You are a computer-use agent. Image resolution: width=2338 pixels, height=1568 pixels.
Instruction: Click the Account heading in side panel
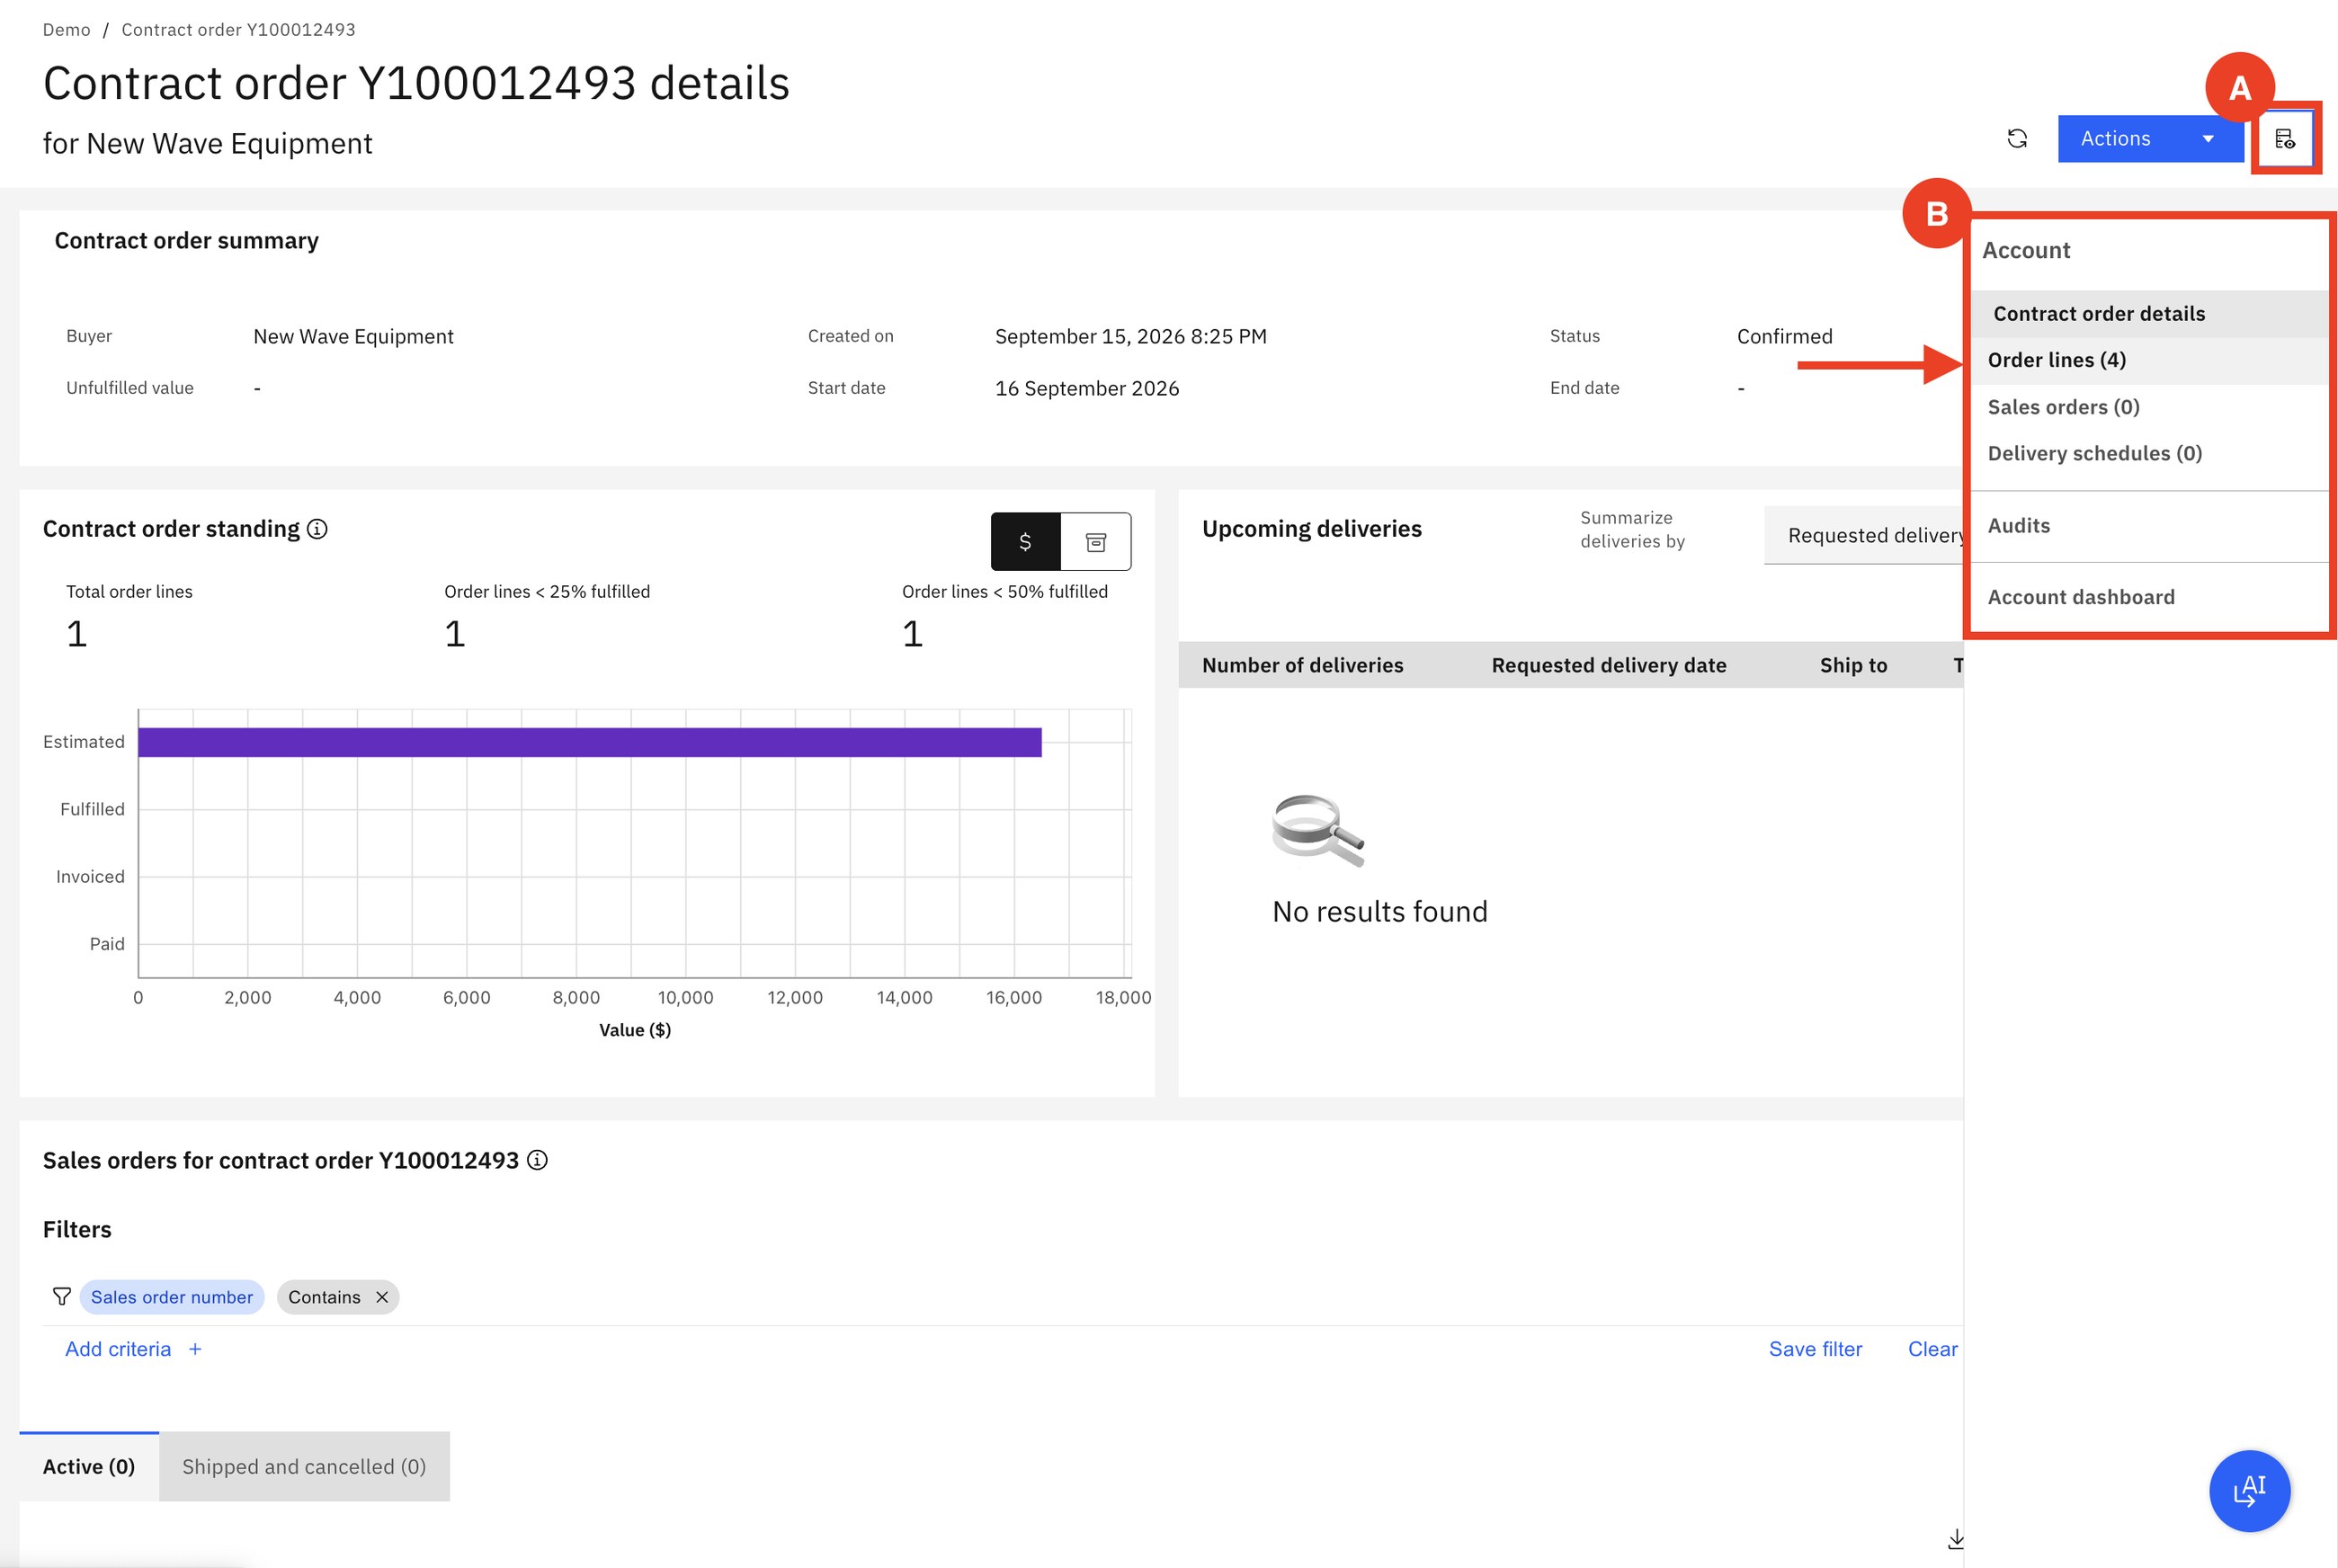2025,250
